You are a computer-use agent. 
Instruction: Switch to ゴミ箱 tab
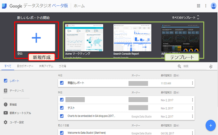click(x=63, y=66)
